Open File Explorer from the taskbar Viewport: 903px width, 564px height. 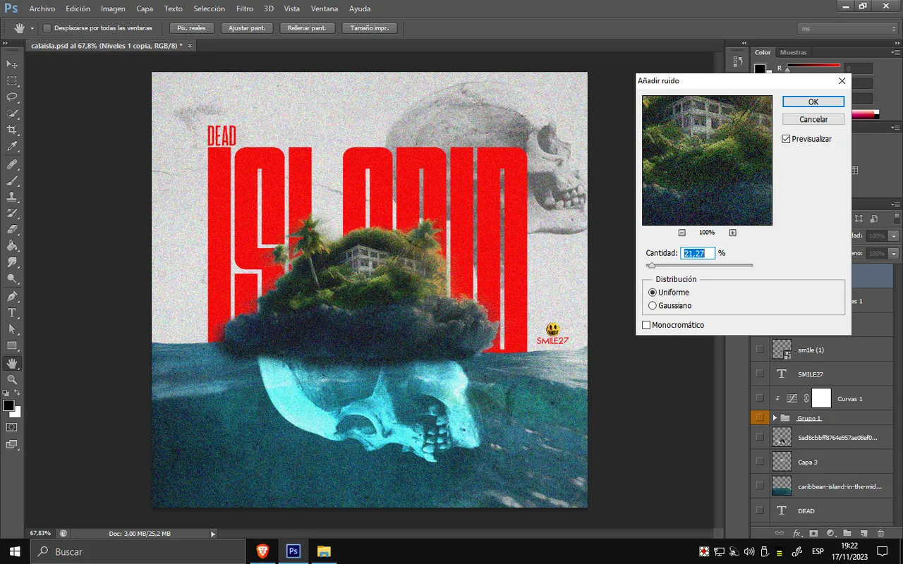(324, 551)
